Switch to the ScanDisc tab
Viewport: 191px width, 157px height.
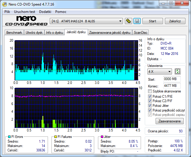(x=141, y=33)
